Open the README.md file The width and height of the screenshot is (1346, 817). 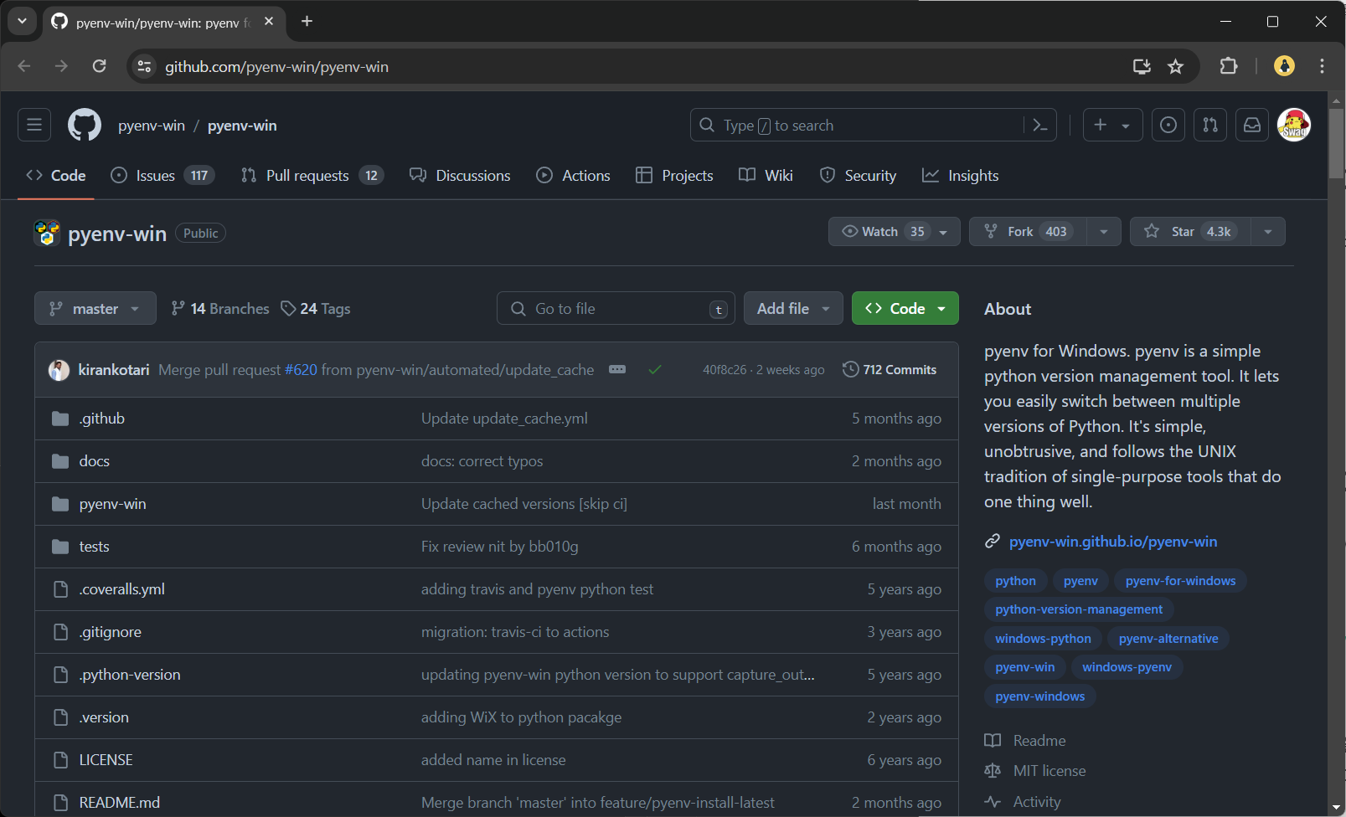(x=120, y=803)
